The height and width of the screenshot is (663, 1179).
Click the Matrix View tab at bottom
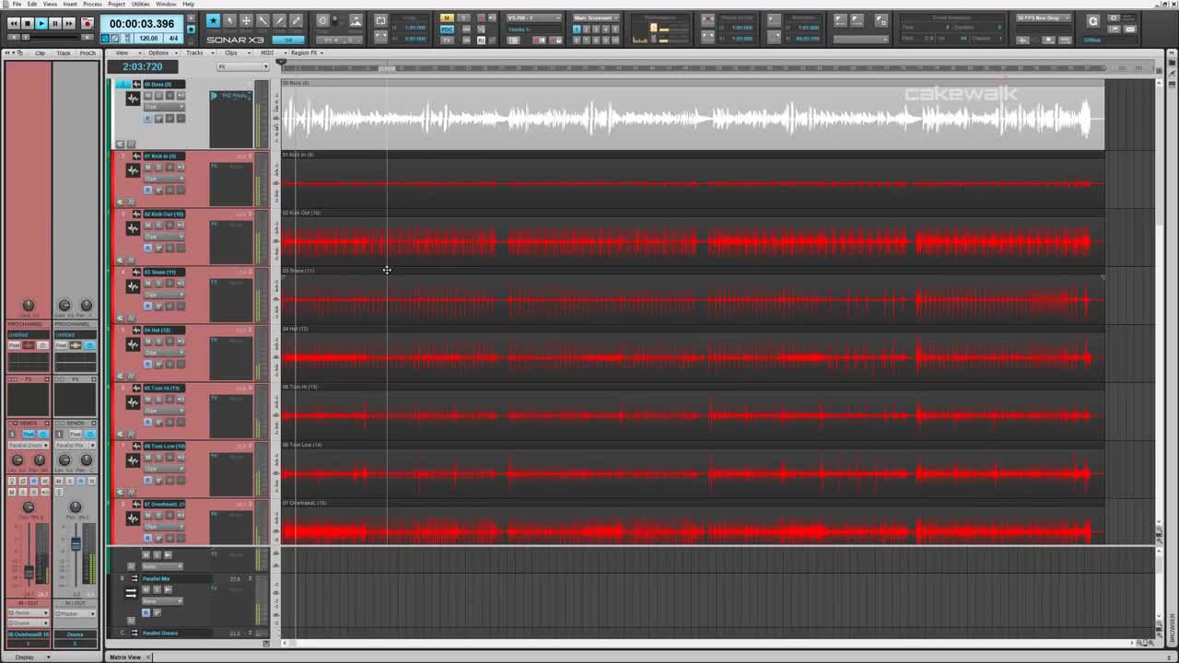[x=125, y=657]
